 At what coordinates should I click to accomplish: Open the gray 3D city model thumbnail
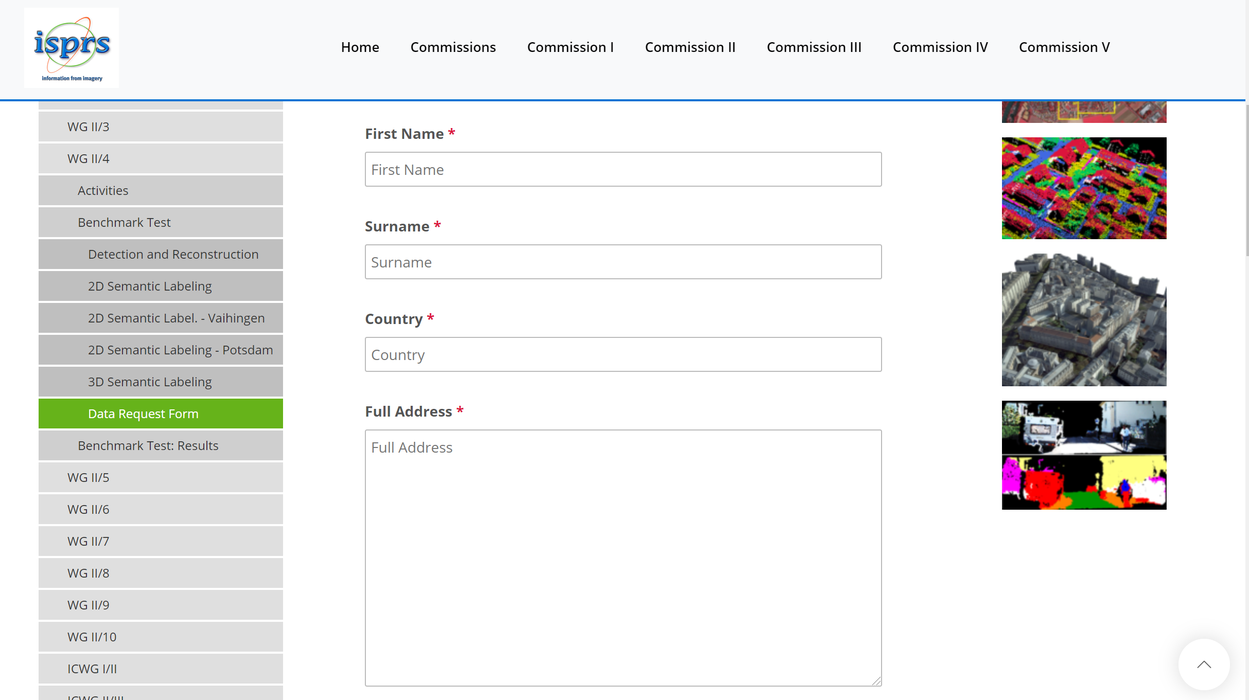tap(1084, 319)
